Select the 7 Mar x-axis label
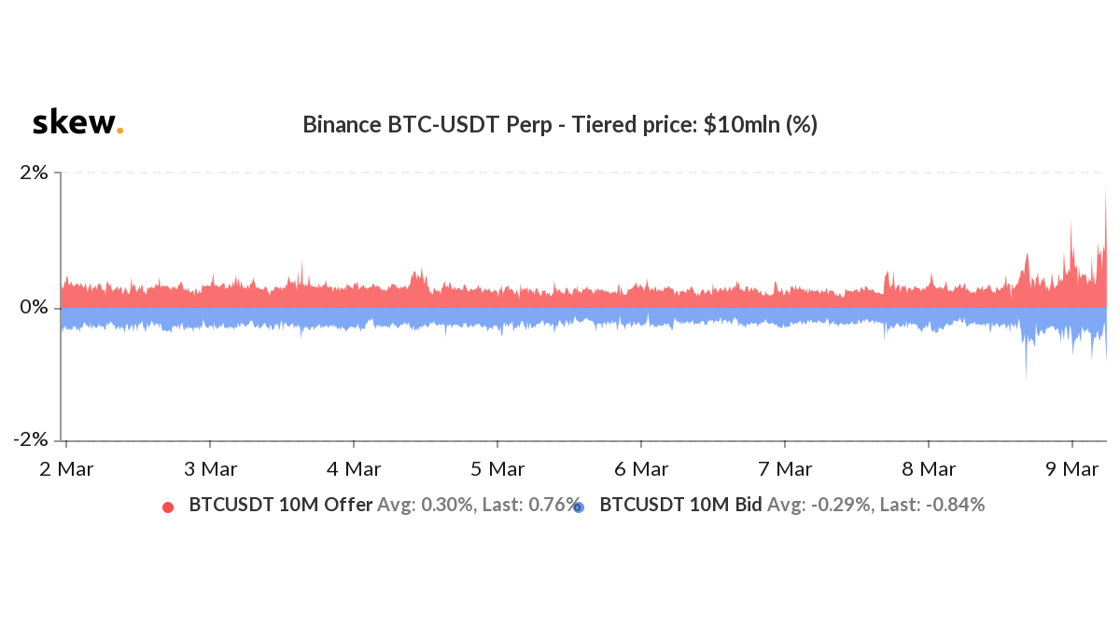This screenshot has height=625, width=1120. (785, 468)
